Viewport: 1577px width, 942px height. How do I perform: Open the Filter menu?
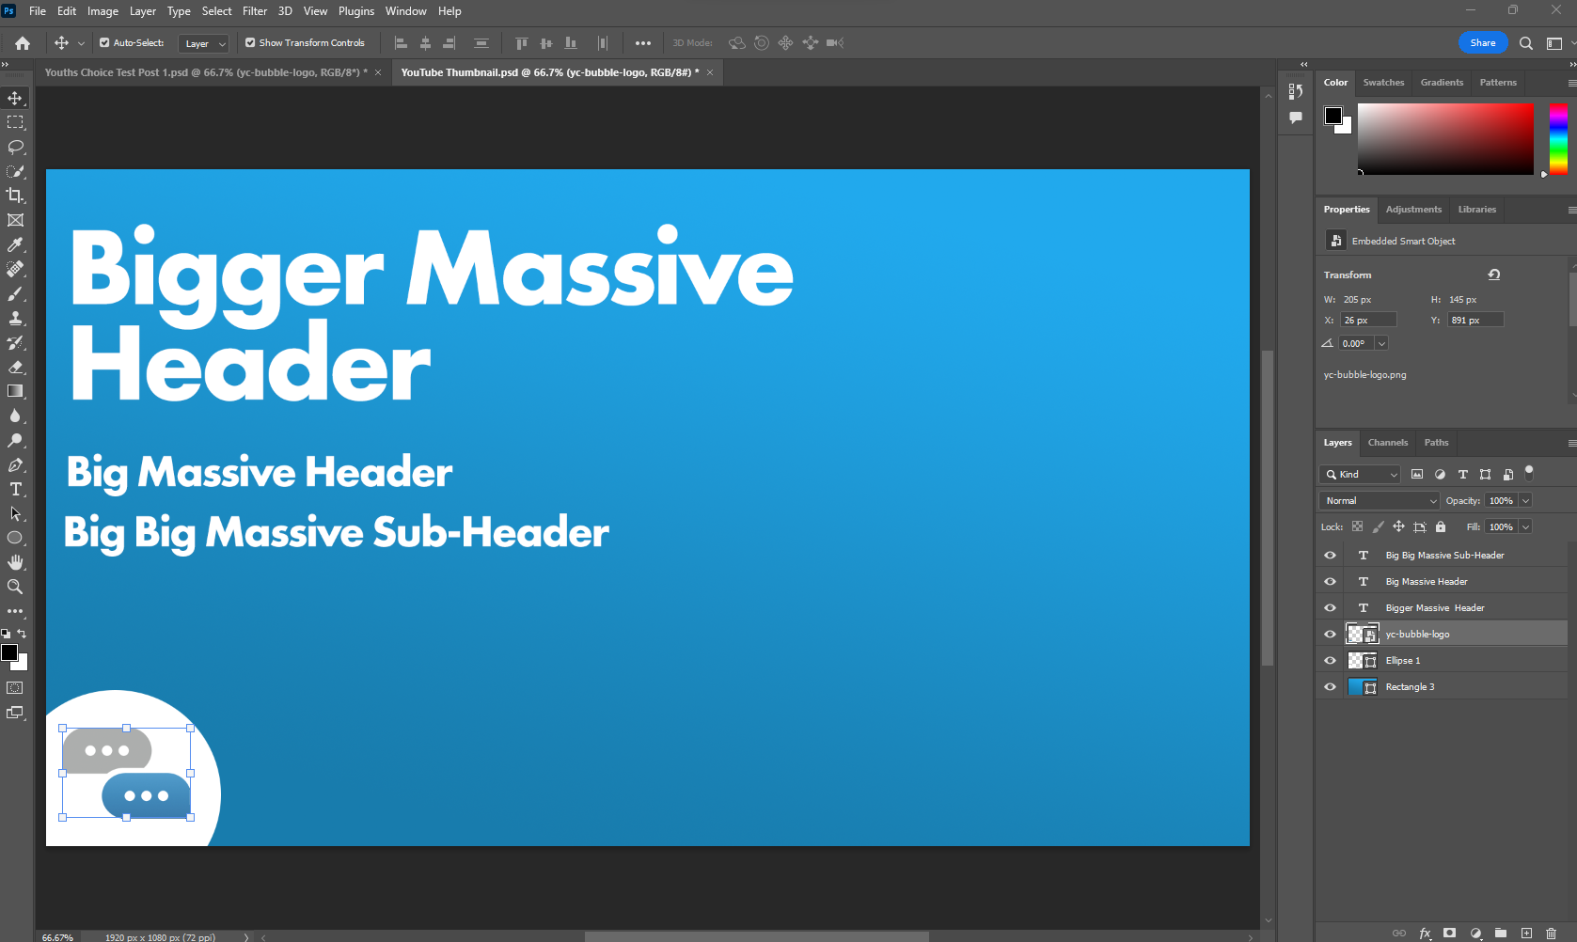coord(255,11)
